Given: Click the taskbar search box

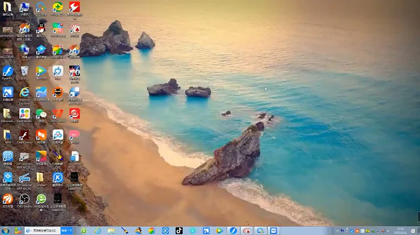Looking at the screenshot, I should [x=43, y=230].
